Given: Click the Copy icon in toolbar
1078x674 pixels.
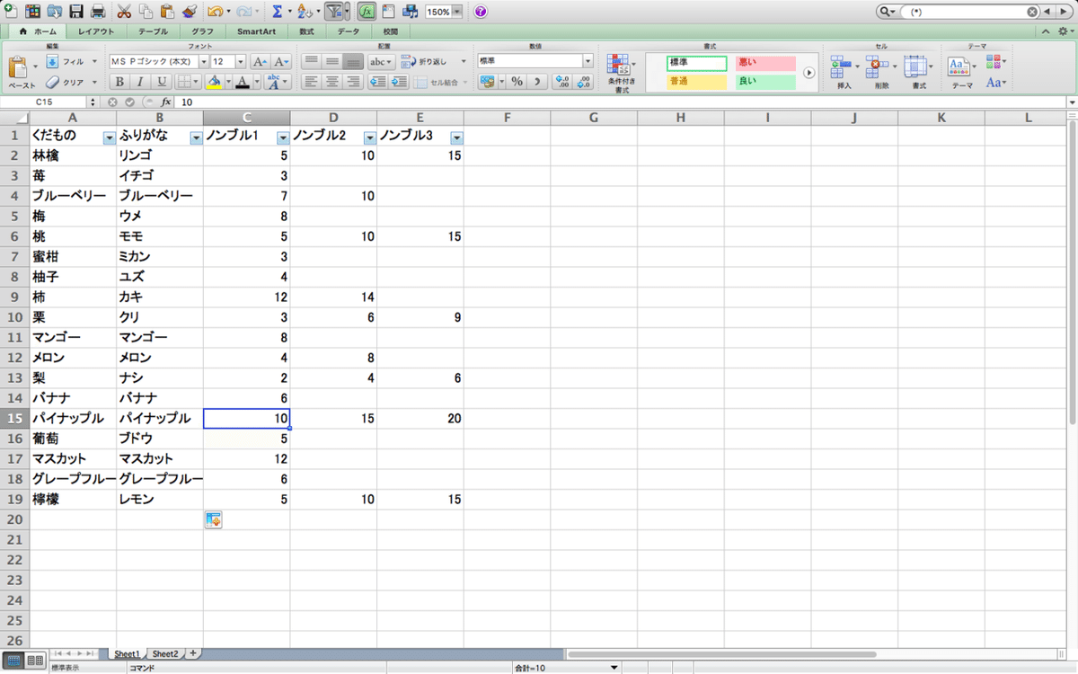Looking at the screenshot, I should pyautogui.click(x=146, y=12).
